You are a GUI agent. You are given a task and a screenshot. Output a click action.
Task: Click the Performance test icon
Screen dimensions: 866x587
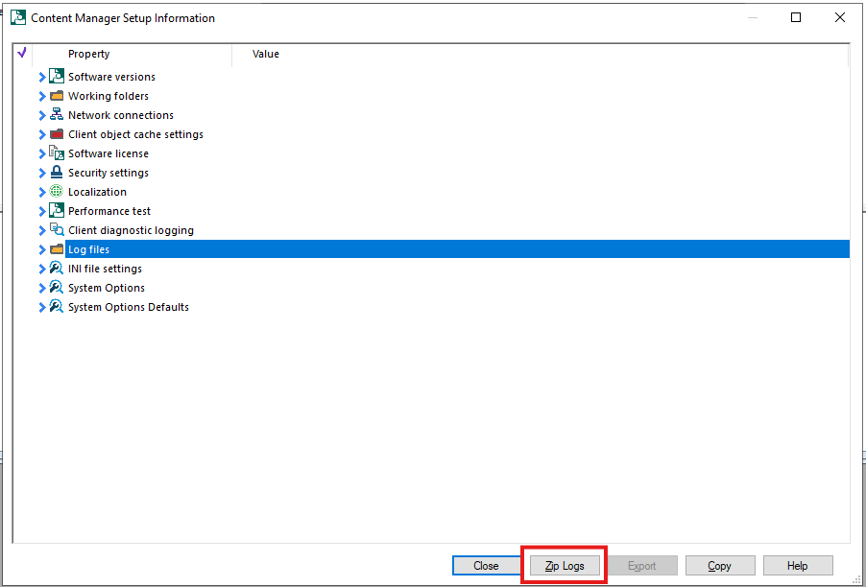[x=57, y=211]
